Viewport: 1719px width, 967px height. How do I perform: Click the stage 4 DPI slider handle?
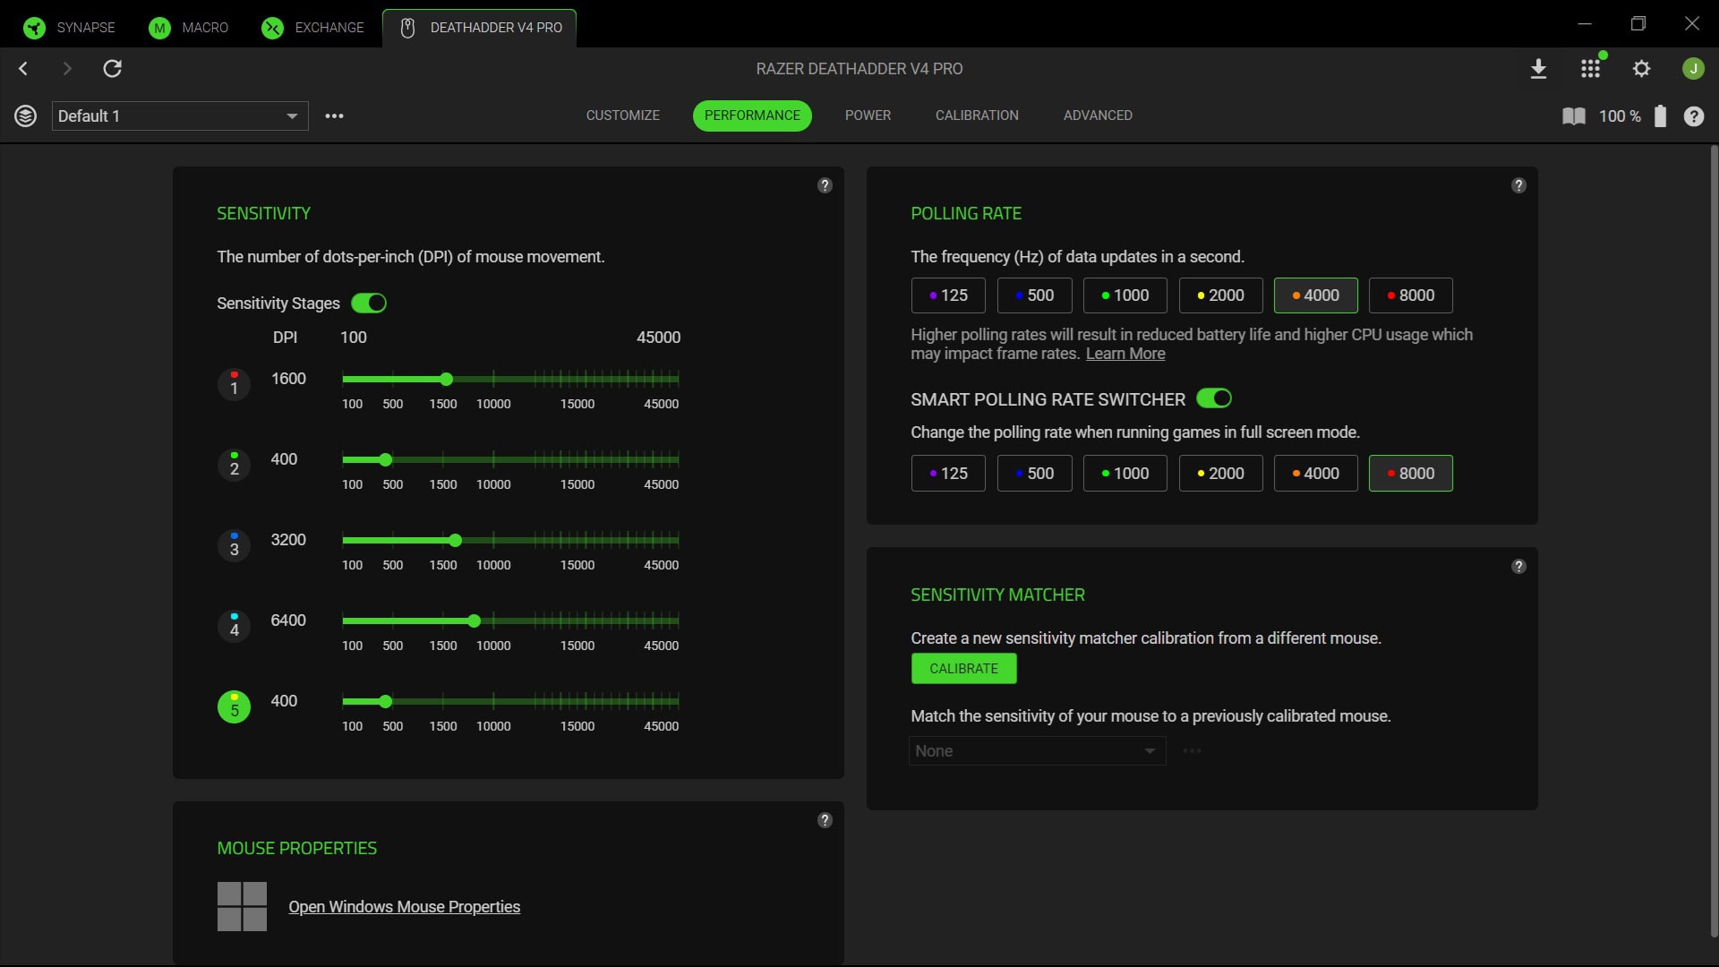(475, 621)
